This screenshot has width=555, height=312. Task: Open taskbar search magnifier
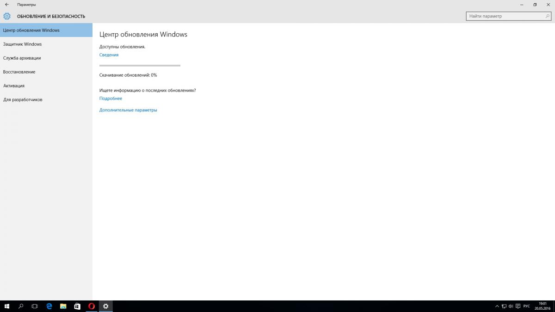click(x=21, y=306)
